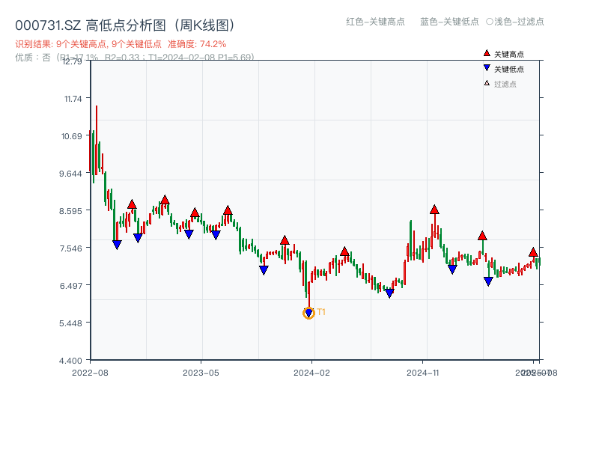Viewport: 599px width, 449px height.
Task: Click the red 识别结果 summary line
Action: coord(121,44)
